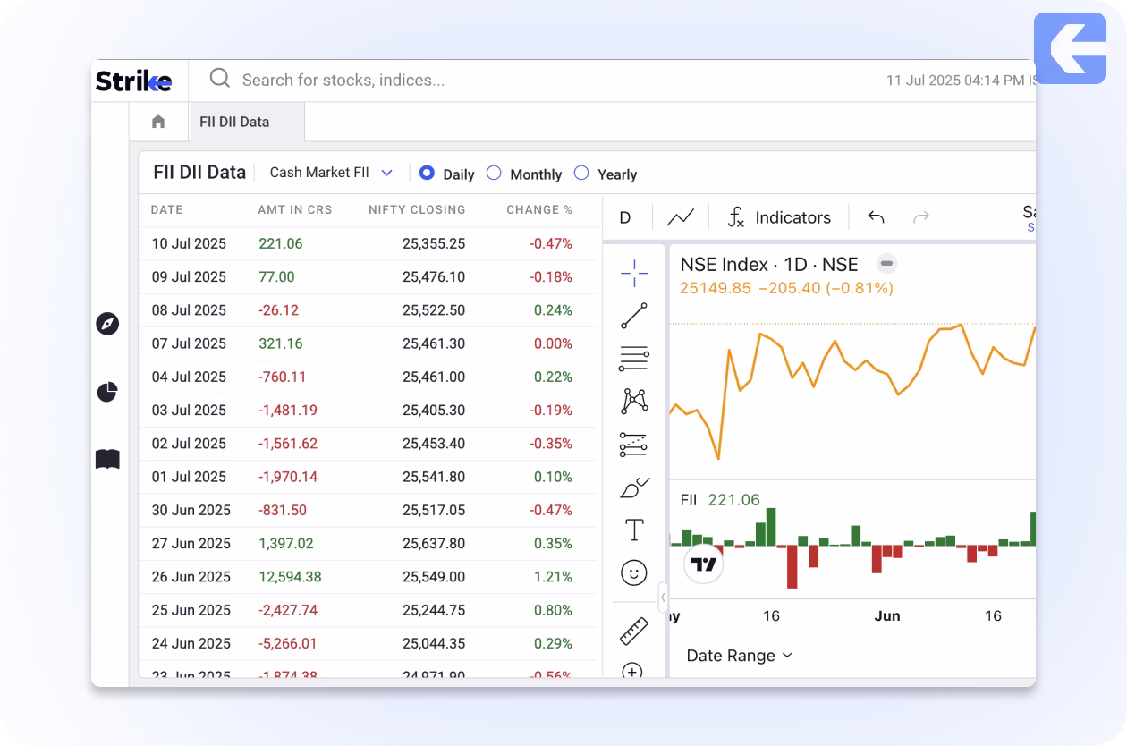The height and width of the screenshot is (746, 1127).
Task: Sort by the CHANGE % column header
Action: coord(539,210)
